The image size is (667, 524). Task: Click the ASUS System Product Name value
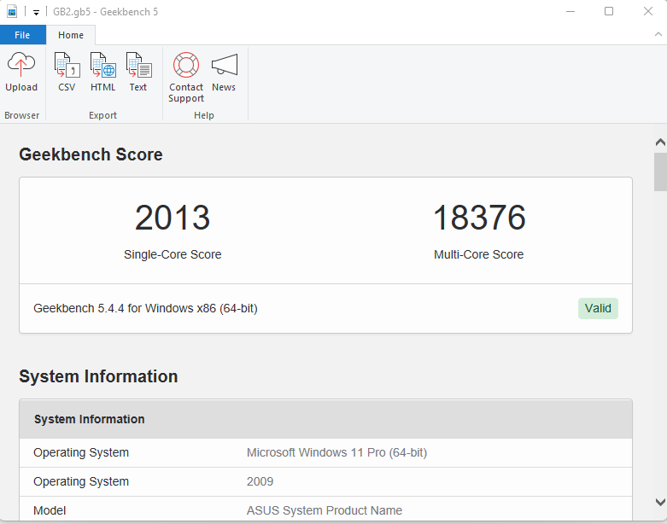coord(325,510)
